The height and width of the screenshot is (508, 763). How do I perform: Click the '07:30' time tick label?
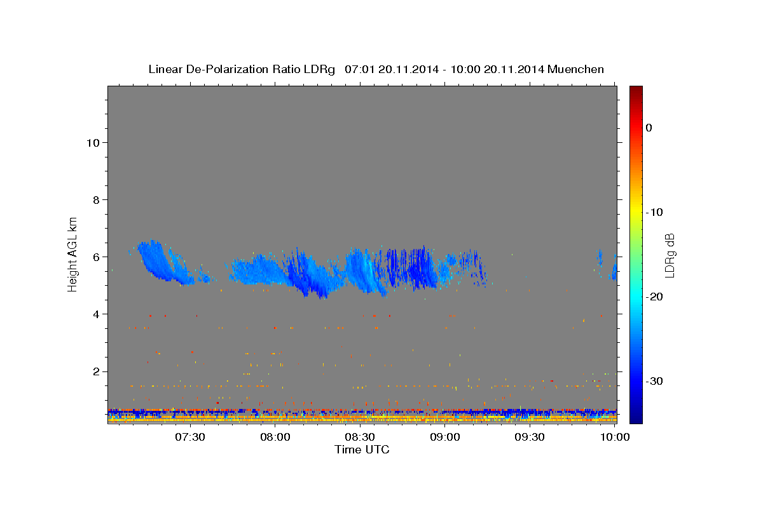[x=190, y=438]
